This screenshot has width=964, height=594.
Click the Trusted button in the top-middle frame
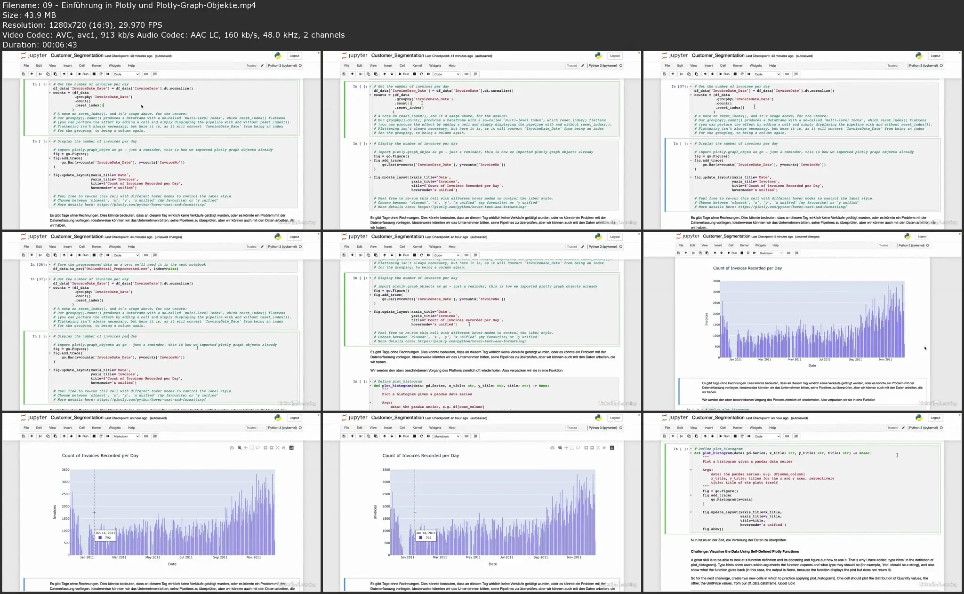[x=572, y=65]
